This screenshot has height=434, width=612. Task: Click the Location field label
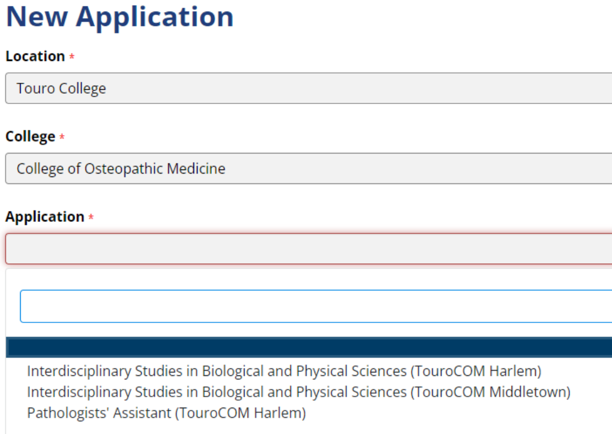pos(35,56)
